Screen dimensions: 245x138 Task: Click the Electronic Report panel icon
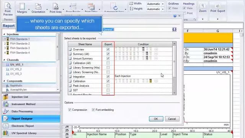[x=6, y=126]
